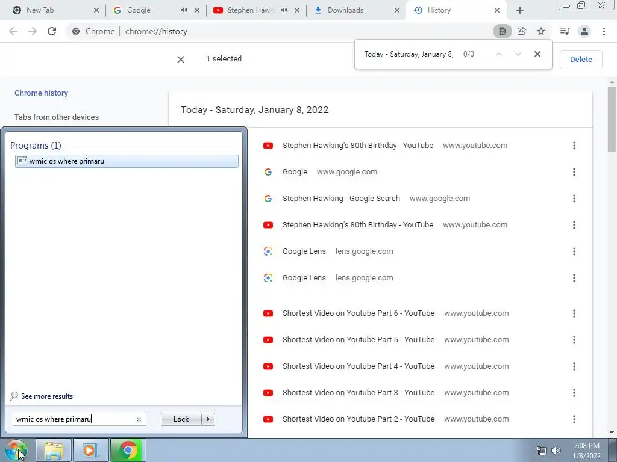
Task: Click the network tray icon
Action: click(x=542, y=451)
